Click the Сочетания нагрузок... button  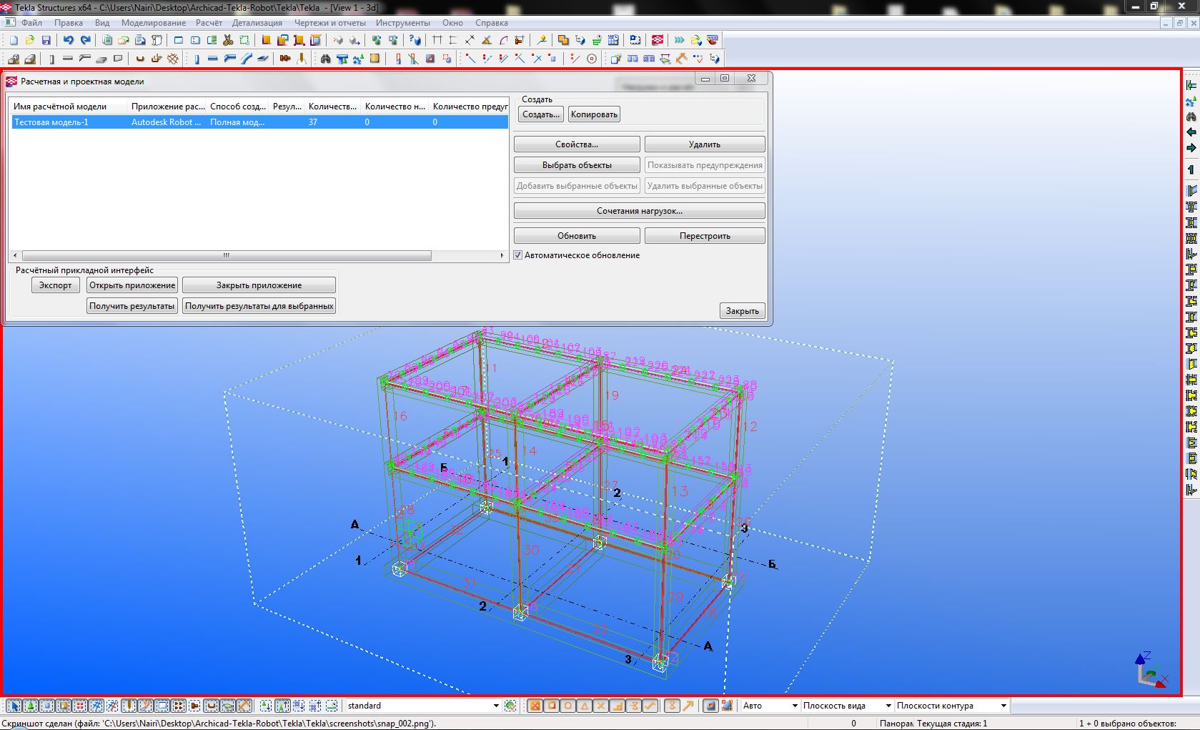(639, 211)
